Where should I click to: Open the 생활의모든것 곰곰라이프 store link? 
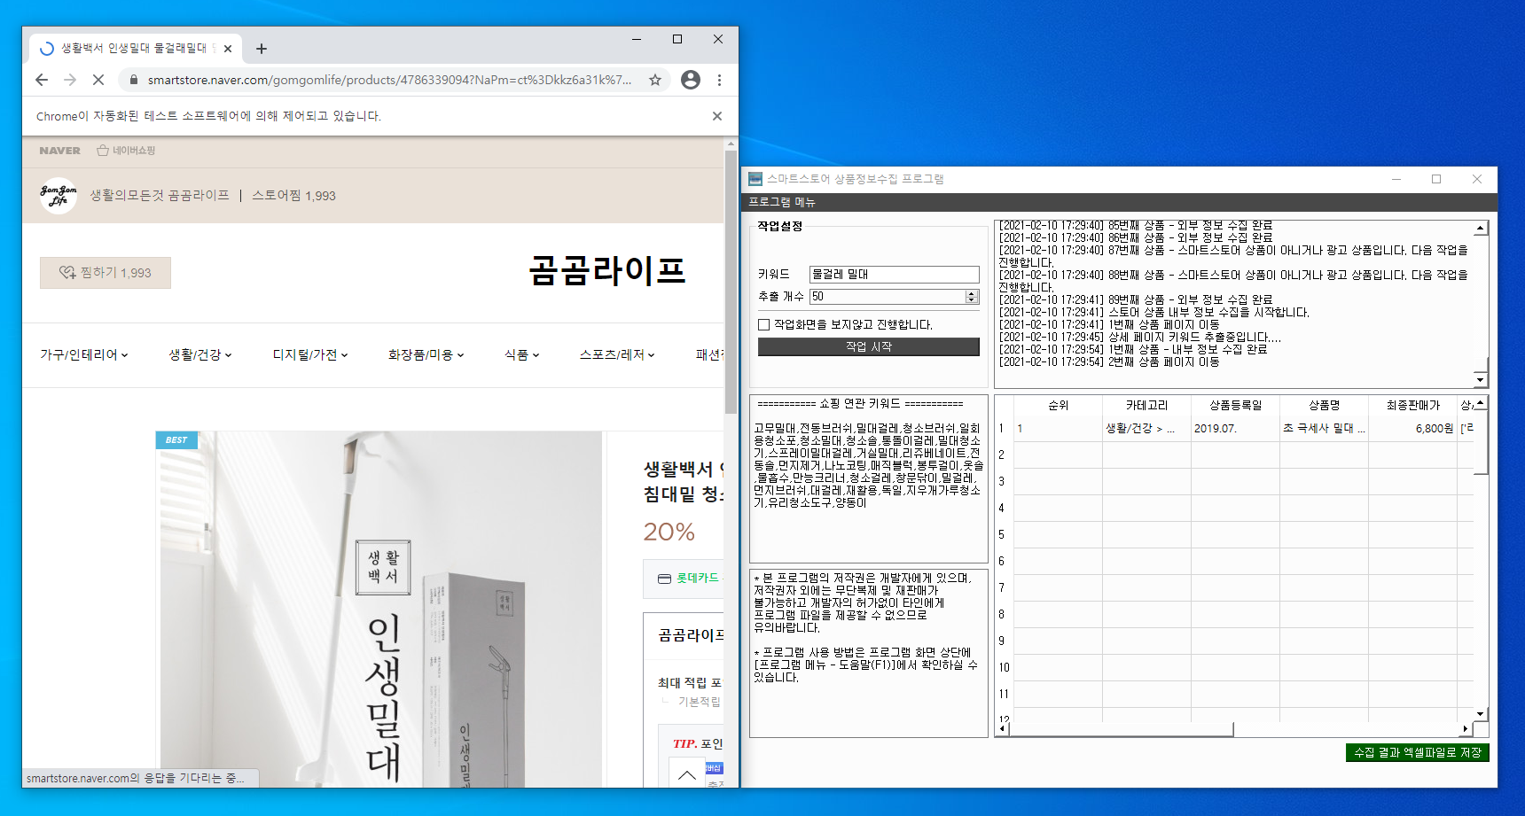pyautogui.click(x=160, y=195)
